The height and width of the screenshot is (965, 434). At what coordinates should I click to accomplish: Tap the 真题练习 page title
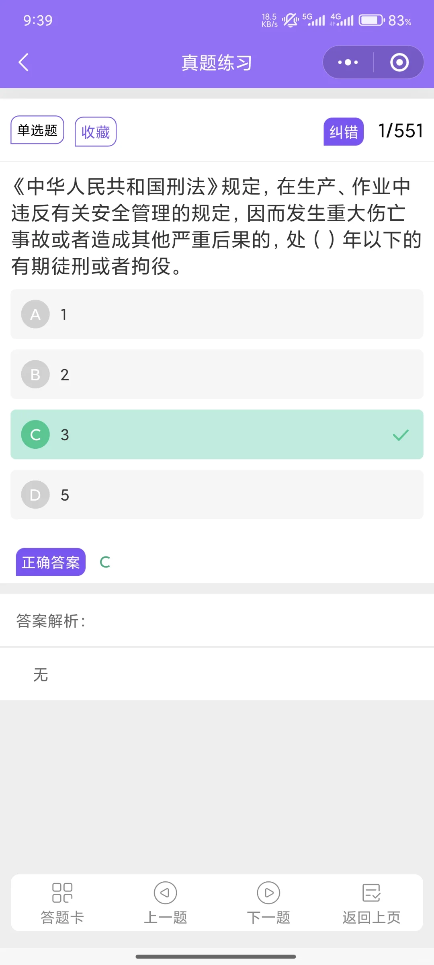[217, 63]
